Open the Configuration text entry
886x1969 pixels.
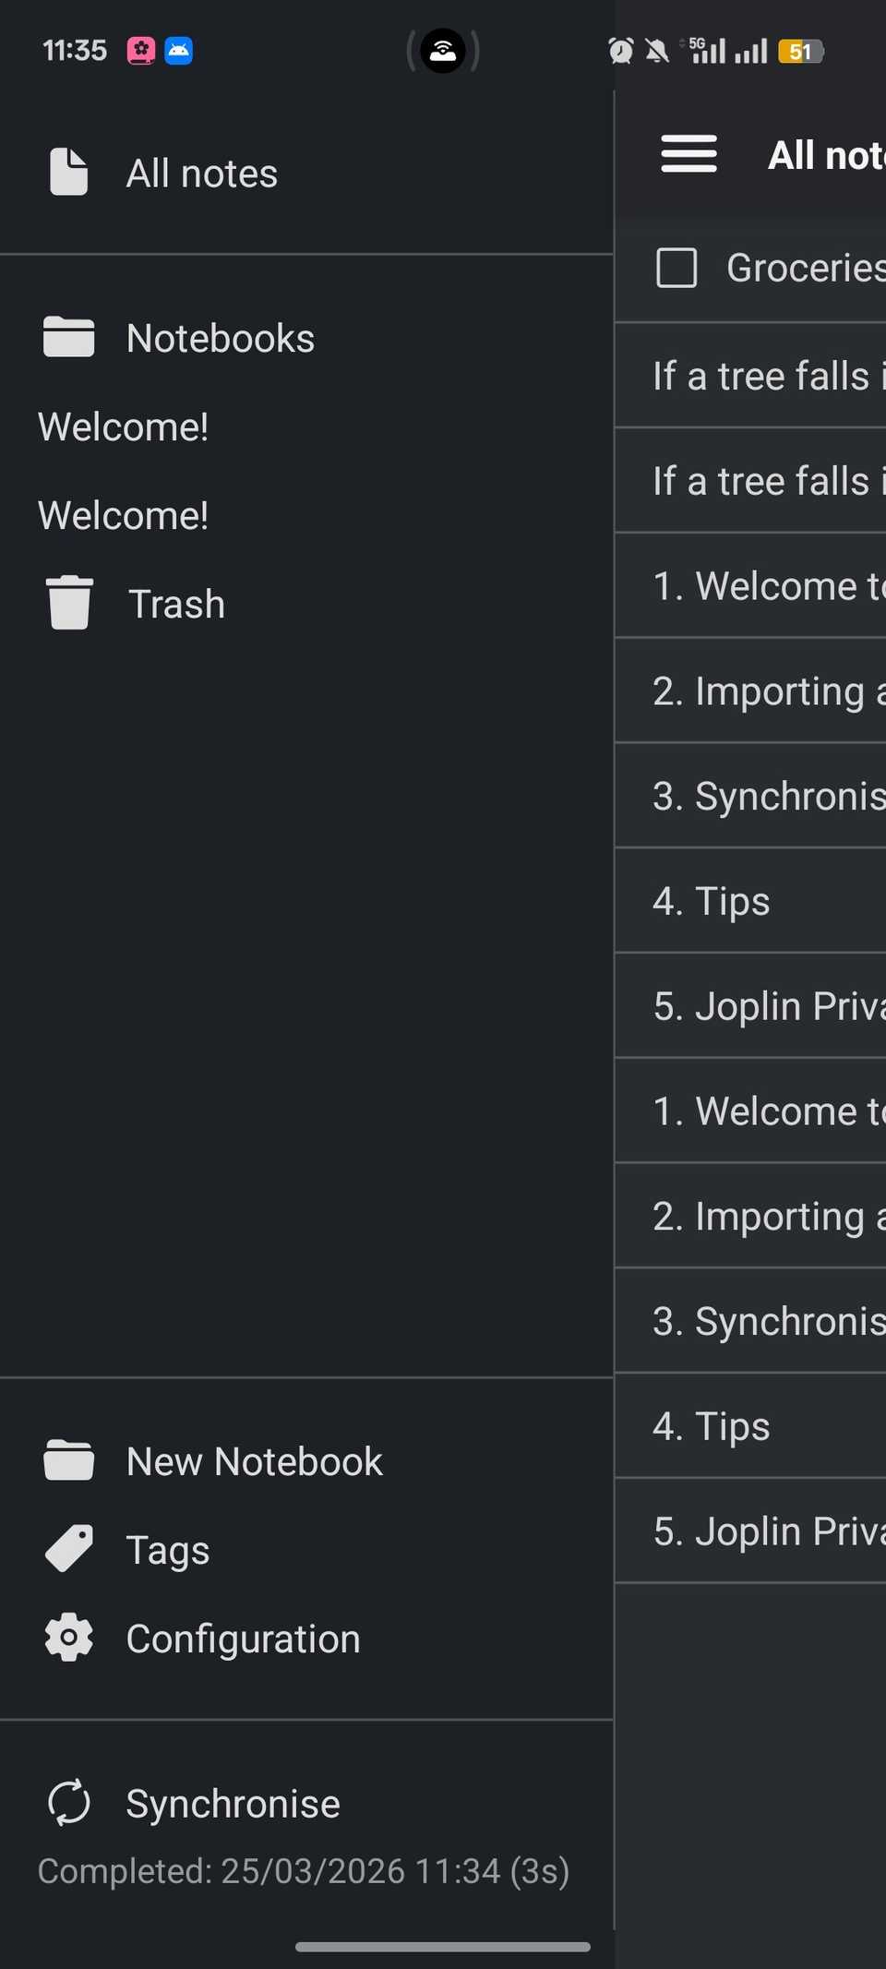tap(243, 1639)
